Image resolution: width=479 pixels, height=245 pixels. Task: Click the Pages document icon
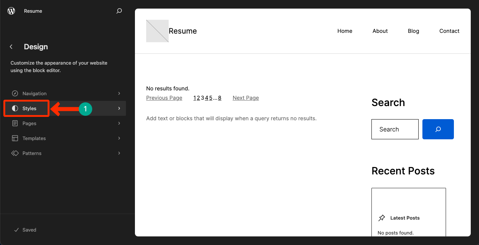(15, 123)
